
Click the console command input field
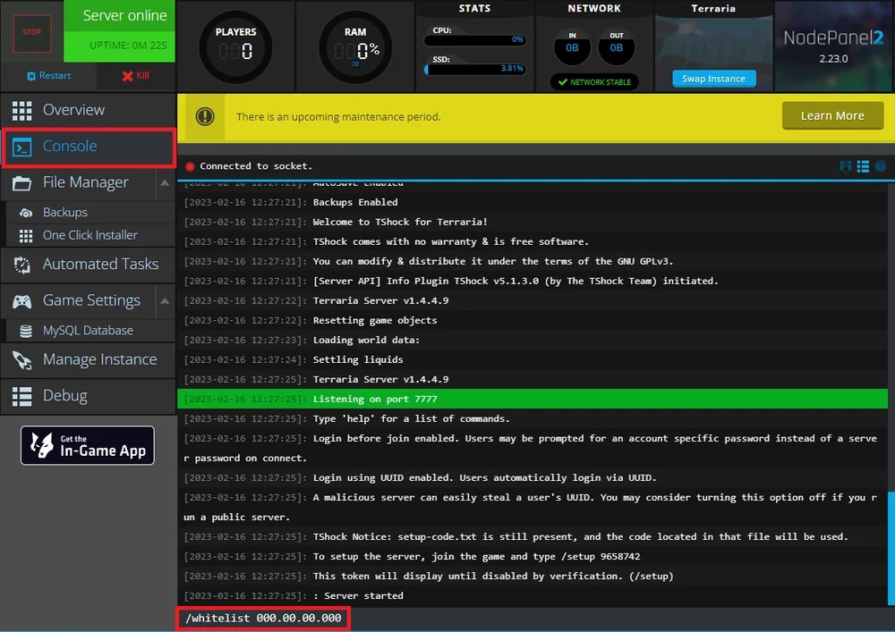pyautogui.click(x=535, y=619)
